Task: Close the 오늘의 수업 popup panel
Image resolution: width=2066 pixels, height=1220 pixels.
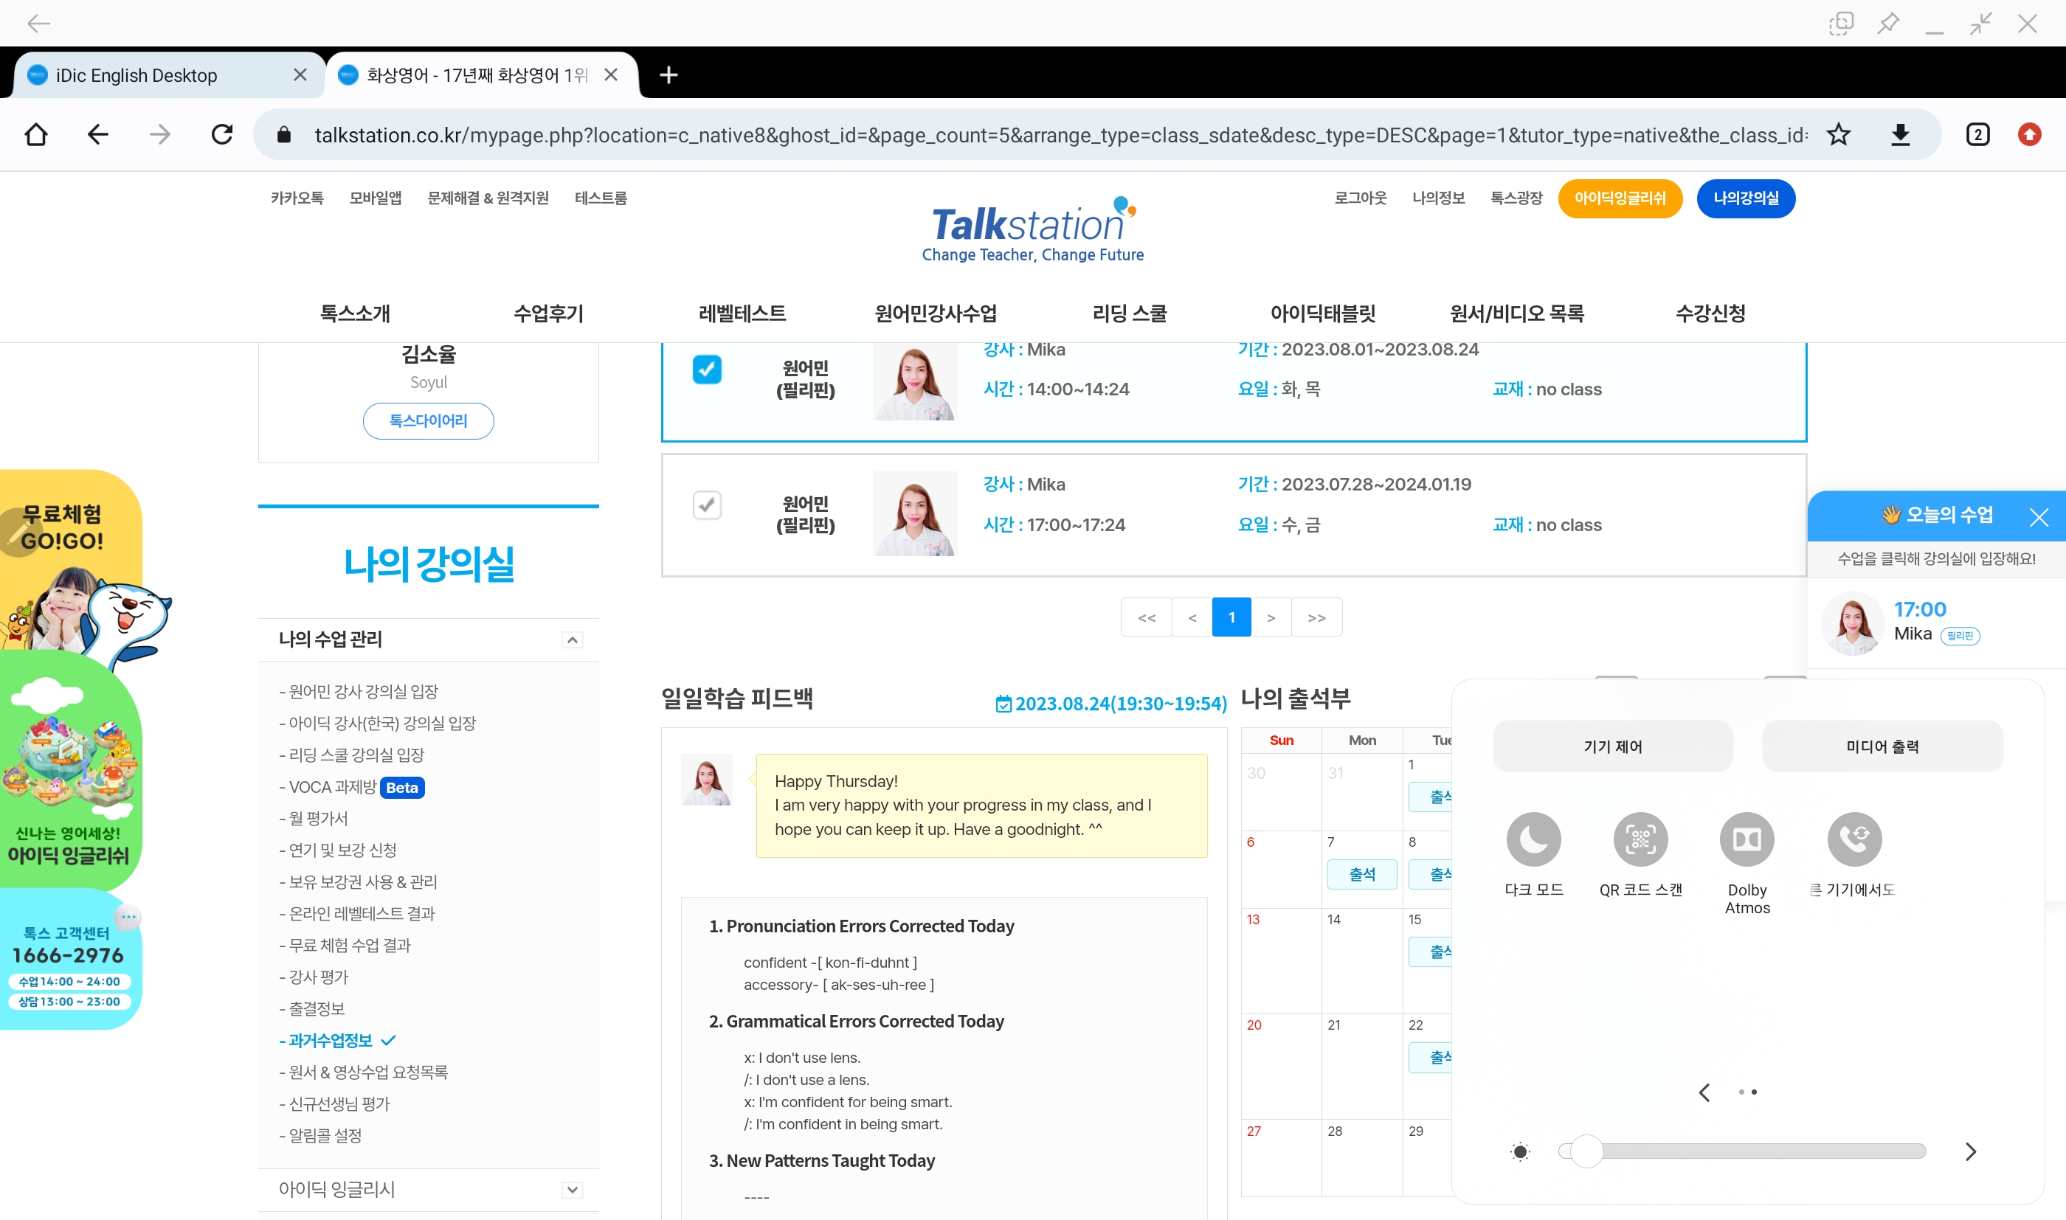Action: click(2038, 517)
